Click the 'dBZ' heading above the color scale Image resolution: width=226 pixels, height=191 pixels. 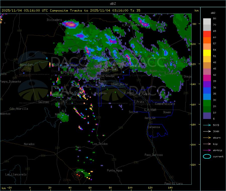pos(213,13)
